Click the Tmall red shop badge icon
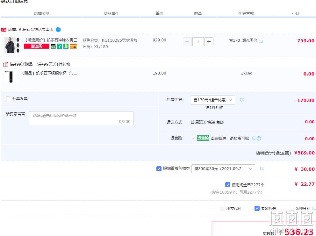 [x=4, y=30]
